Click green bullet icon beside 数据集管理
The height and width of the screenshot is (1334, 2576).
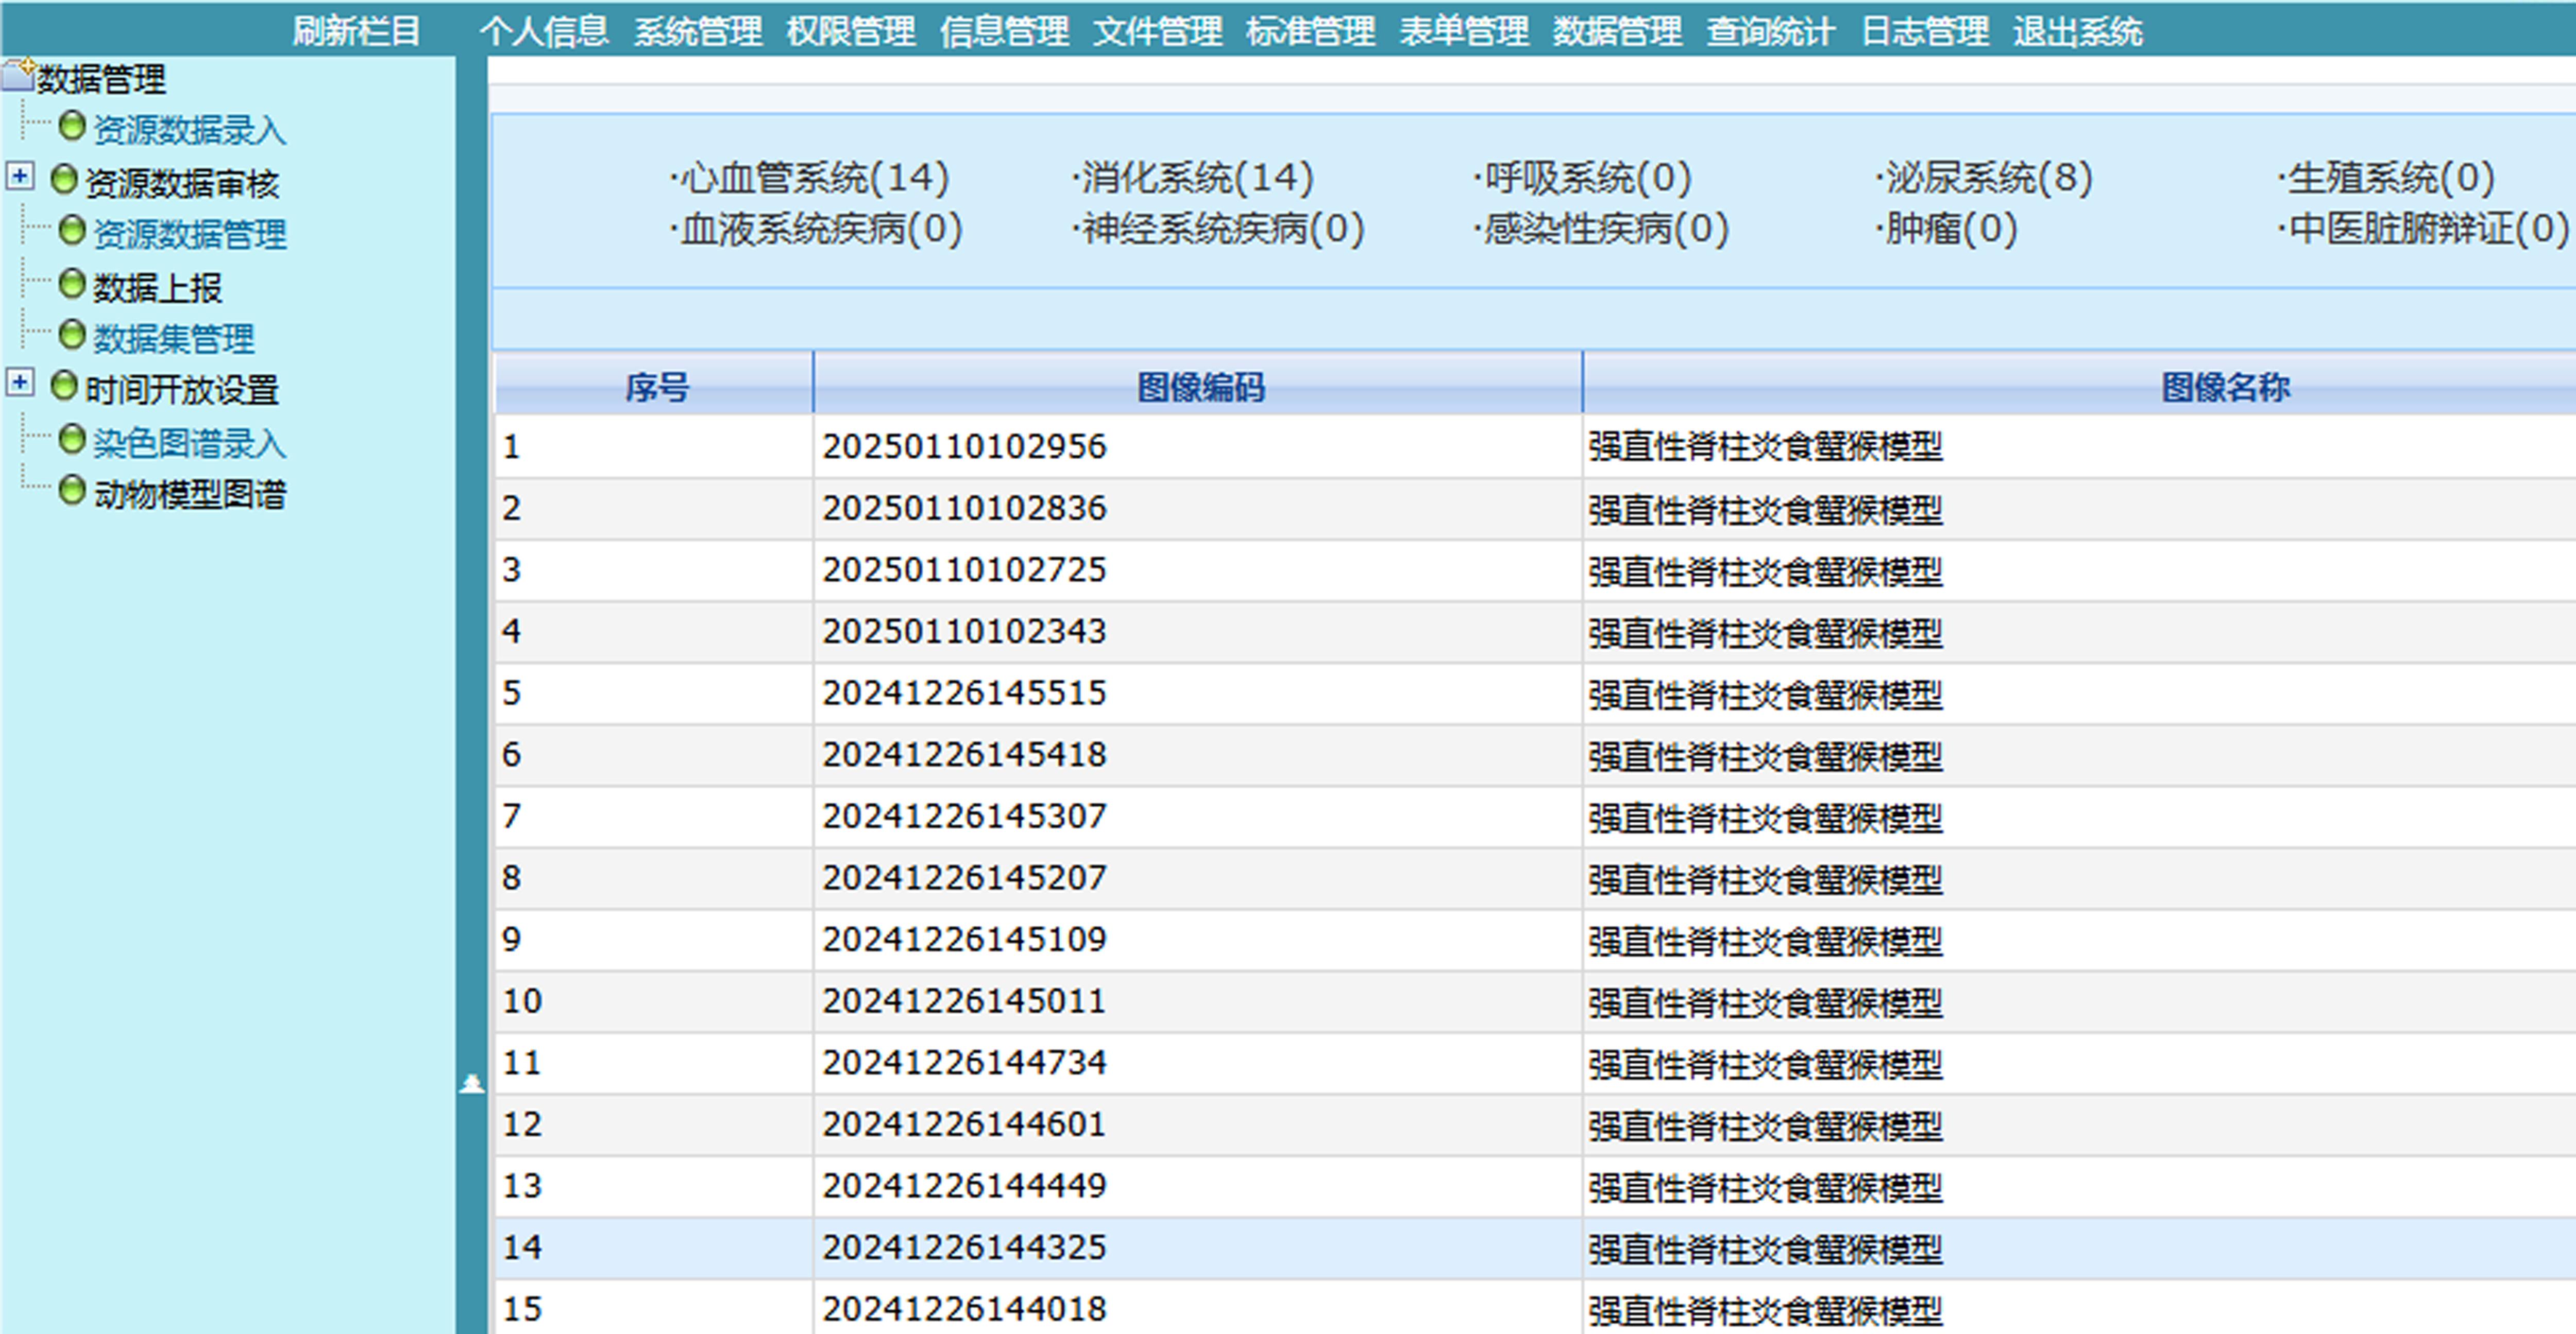coord(71,336)
